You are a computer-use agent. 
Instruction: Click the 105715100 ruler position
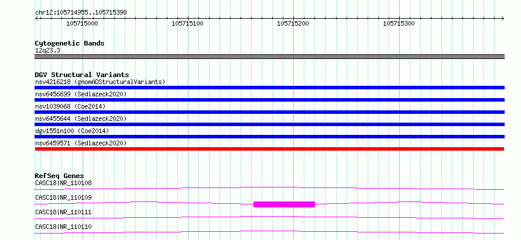(188, 23)
